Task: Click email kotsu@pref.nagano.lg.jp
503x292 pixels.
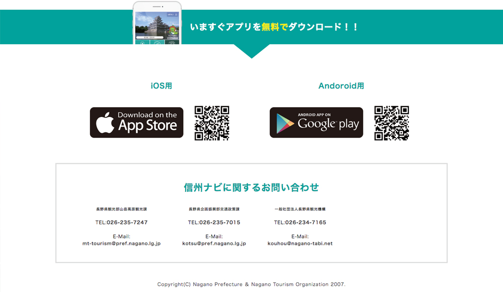Action: click(214, 243)
